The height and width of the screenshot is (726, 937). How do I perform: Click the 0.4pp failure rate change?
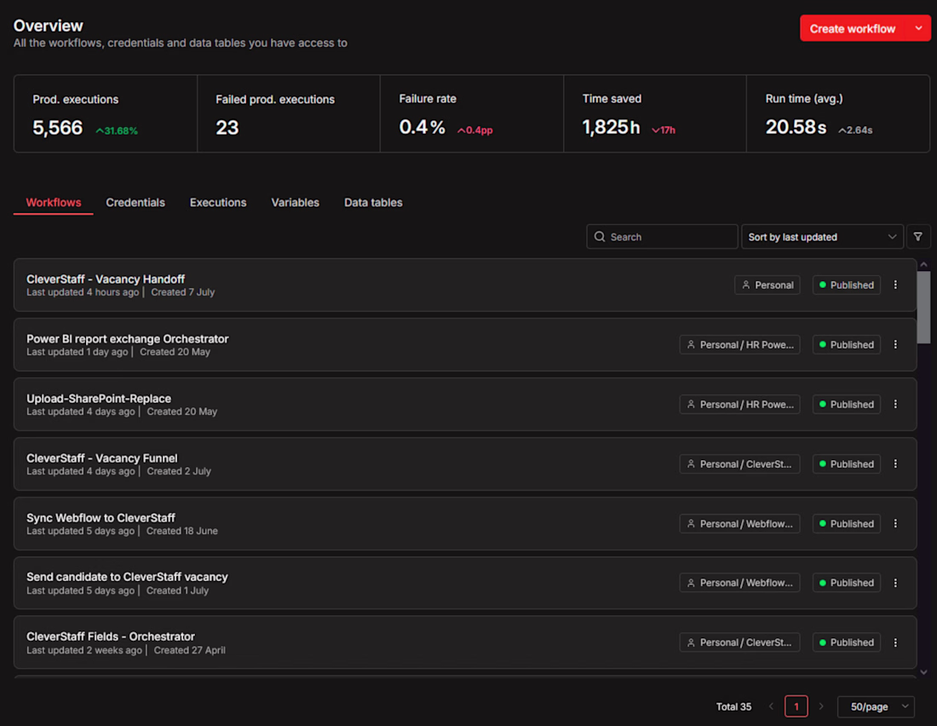475,130
